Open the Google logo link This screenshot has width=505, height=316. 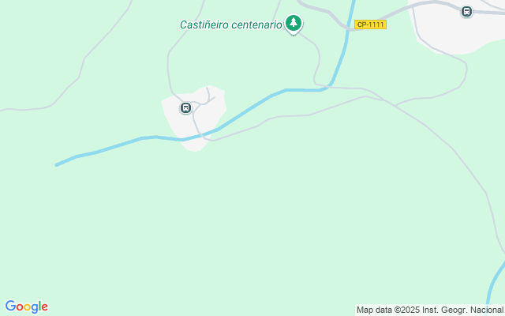[26, 307]
